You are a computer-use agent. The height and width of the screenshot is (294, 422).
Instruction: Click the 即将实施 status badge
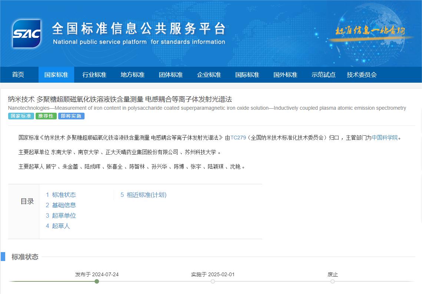(x=71, y=116)
